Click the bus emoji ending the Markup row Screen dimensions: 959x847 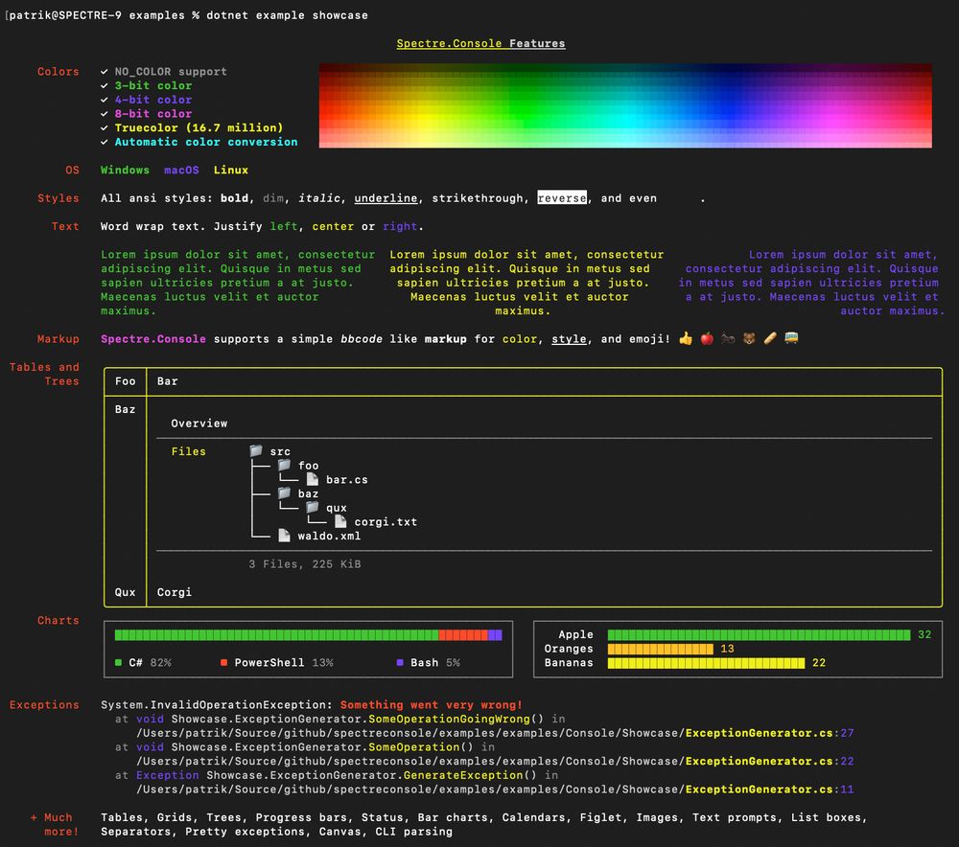point(790,338)
